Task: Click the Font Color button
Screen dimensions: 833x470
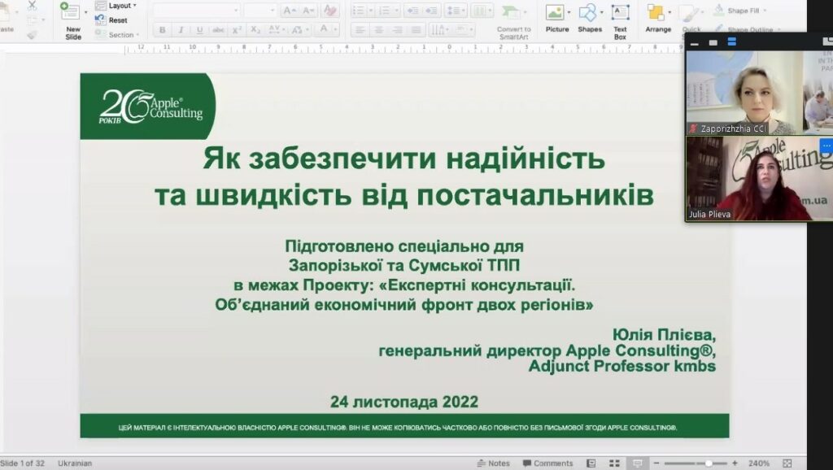Action: (x=324, y=29)
